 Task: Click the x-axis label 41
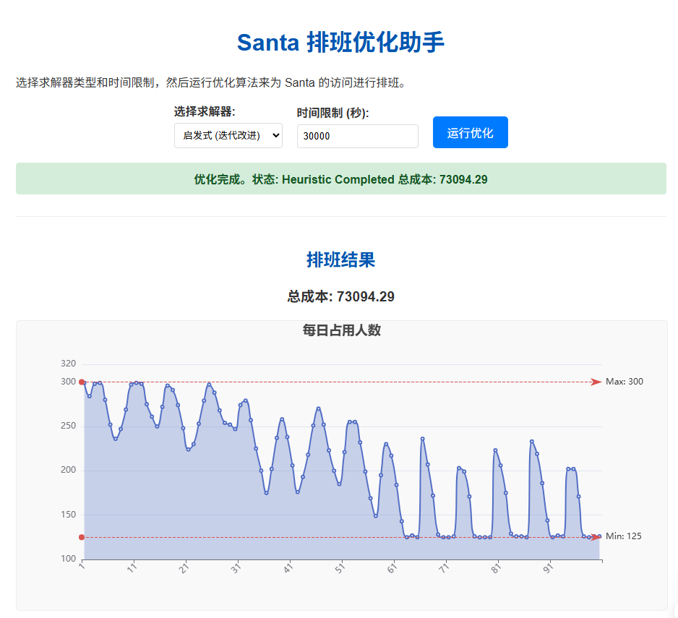(288, 568)
